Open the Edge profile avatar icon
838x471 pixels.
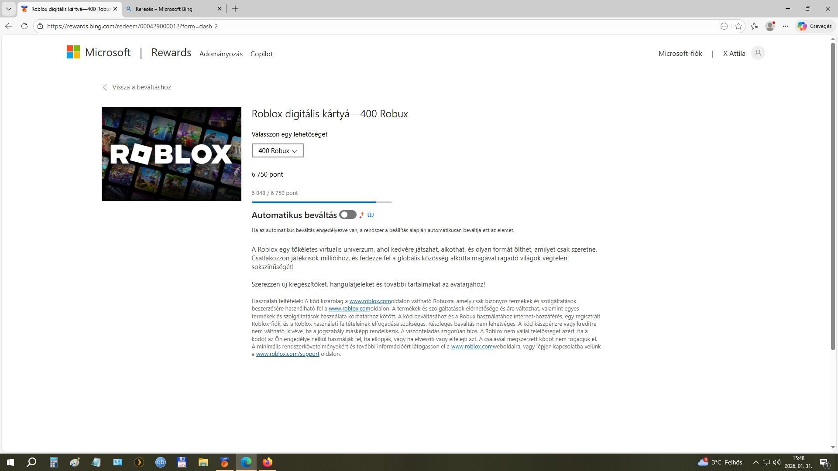770,26
